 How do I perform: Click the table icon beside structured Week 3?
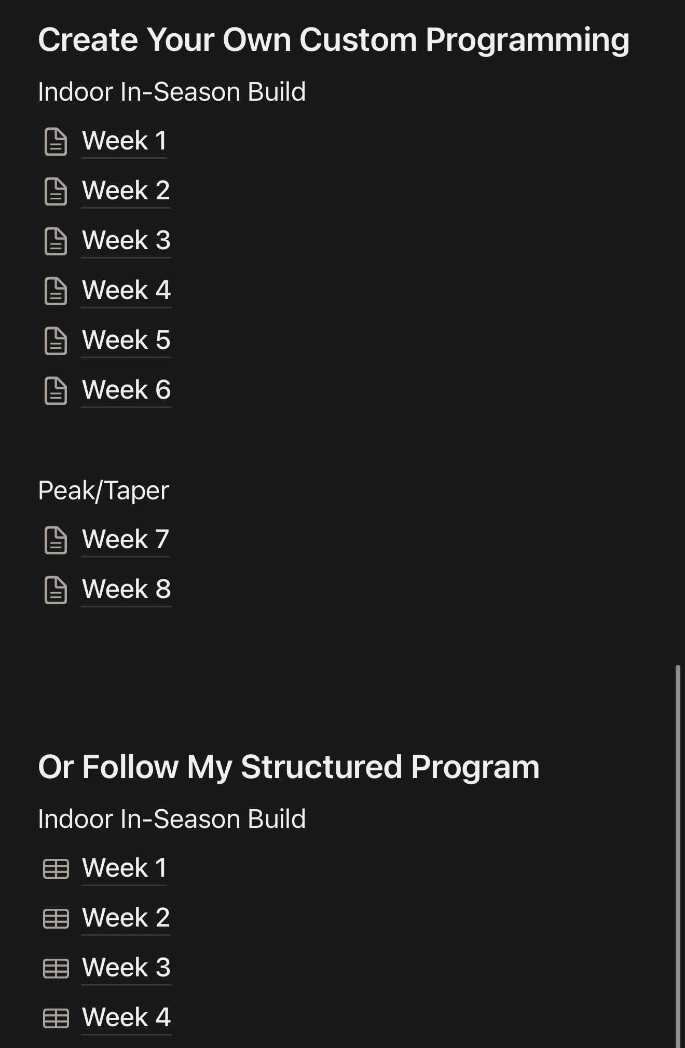[x=56, y=969]
